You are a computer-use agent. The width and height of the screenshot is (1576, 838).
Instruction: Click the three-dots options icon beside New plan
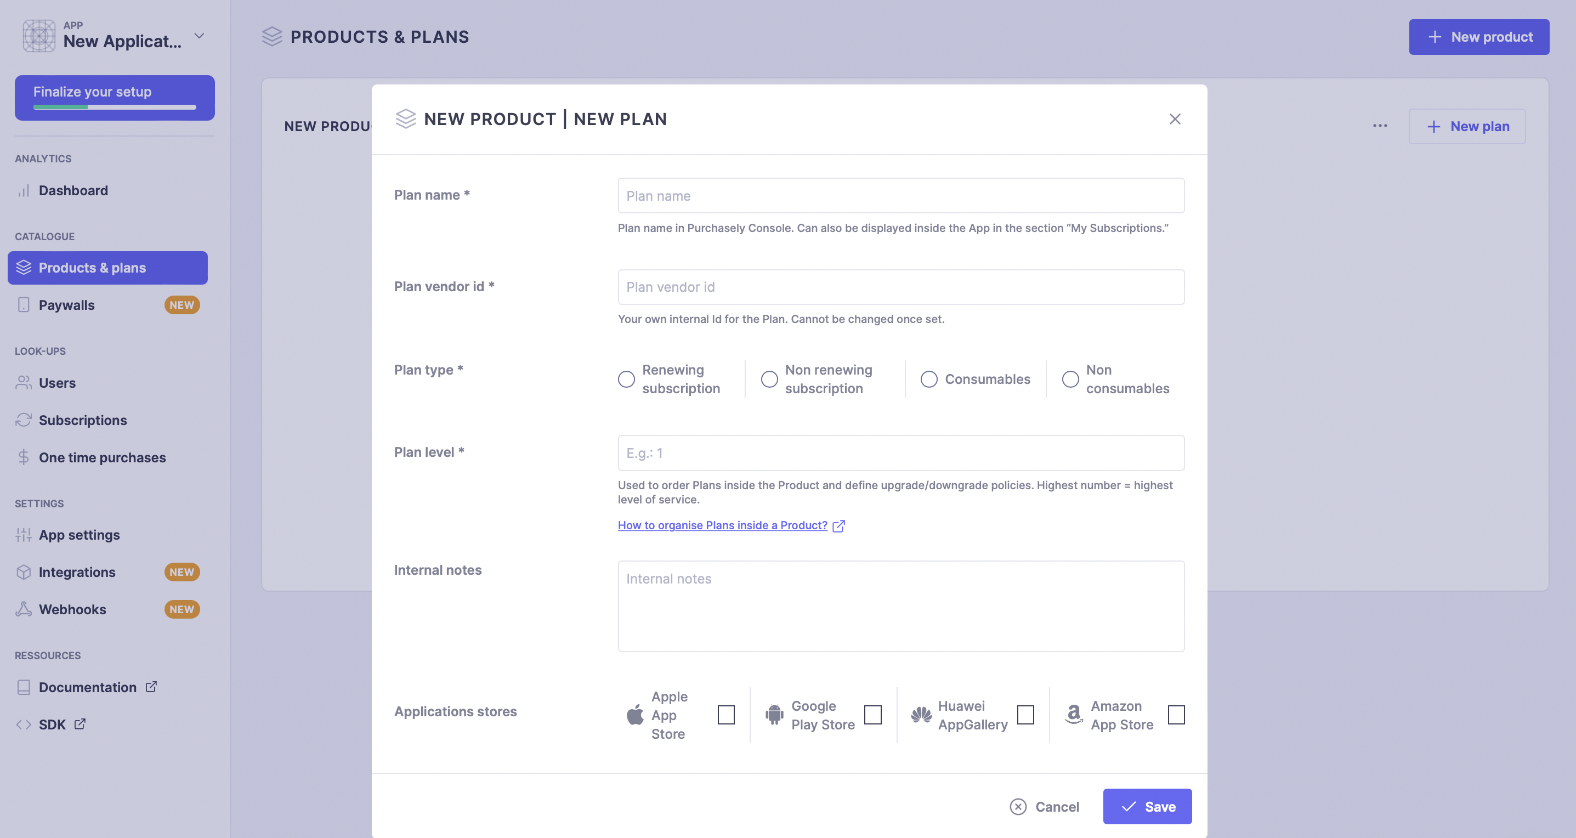pos(1380,126)
